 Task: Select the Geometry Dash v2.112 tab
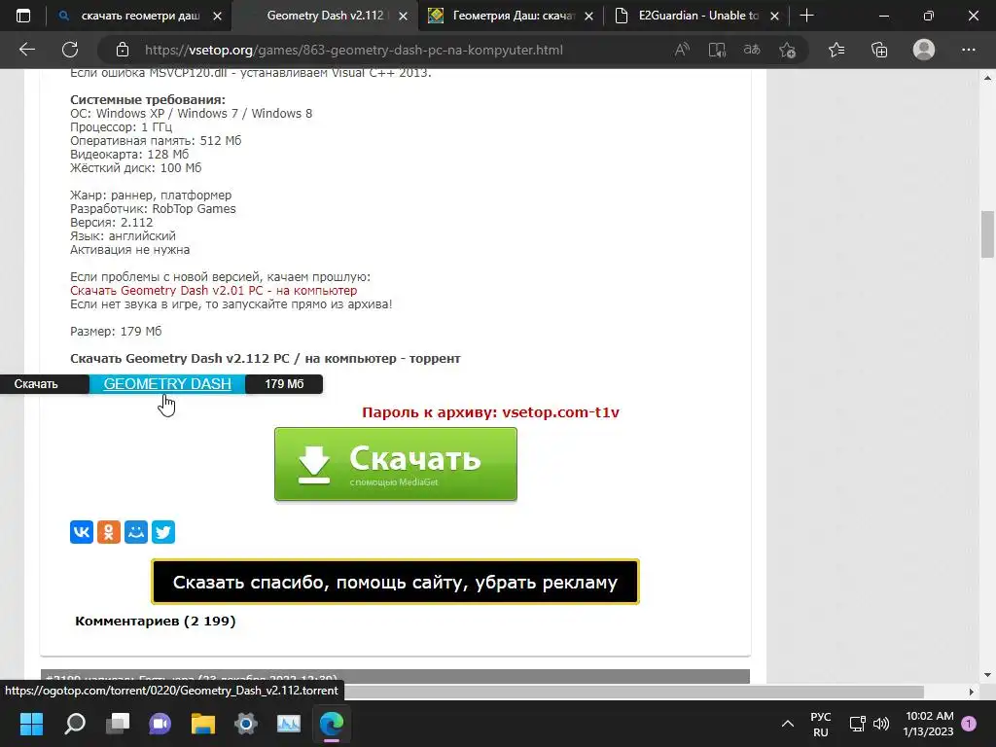coord(325,16)
